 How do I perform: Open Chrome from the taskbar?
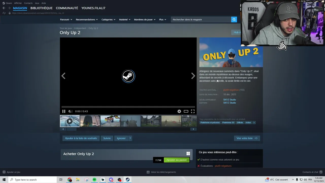point(70,180)
